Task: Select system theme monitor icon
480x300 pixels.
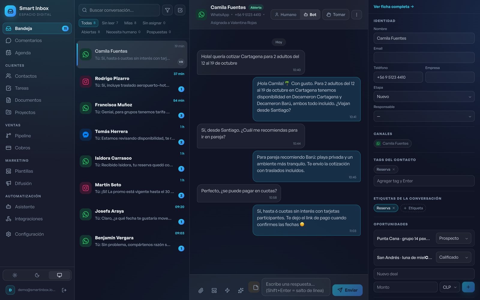Action: [59, 275]
